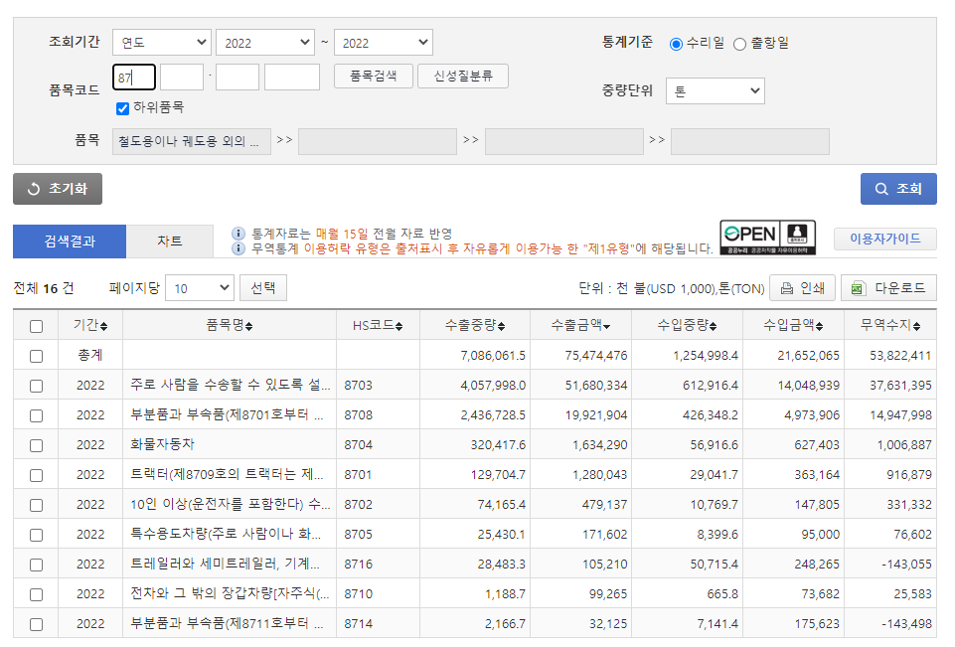Click the 신성질분류 button

pyautogui.click(x=463, y=77)
